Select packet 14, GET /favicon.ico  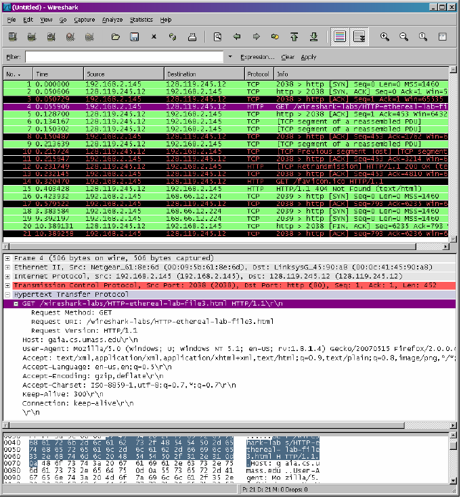click(x=226, y=182)
